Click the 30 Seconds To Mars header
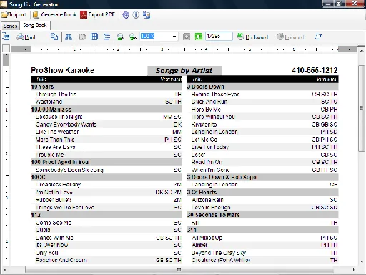The height and width of the screenshot is (275, 366). coord(262,215)
